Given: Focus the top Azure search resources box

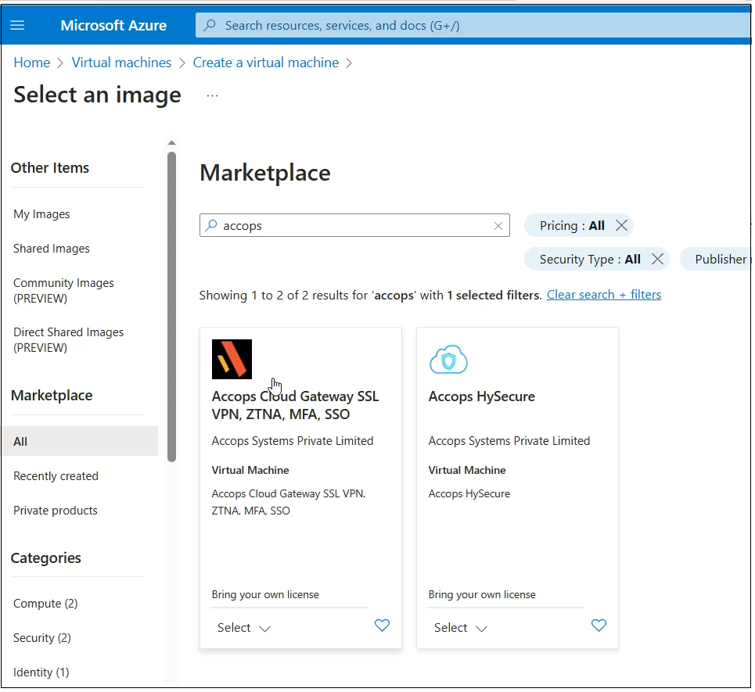Looking at the screenshot, I should [474, 26].
